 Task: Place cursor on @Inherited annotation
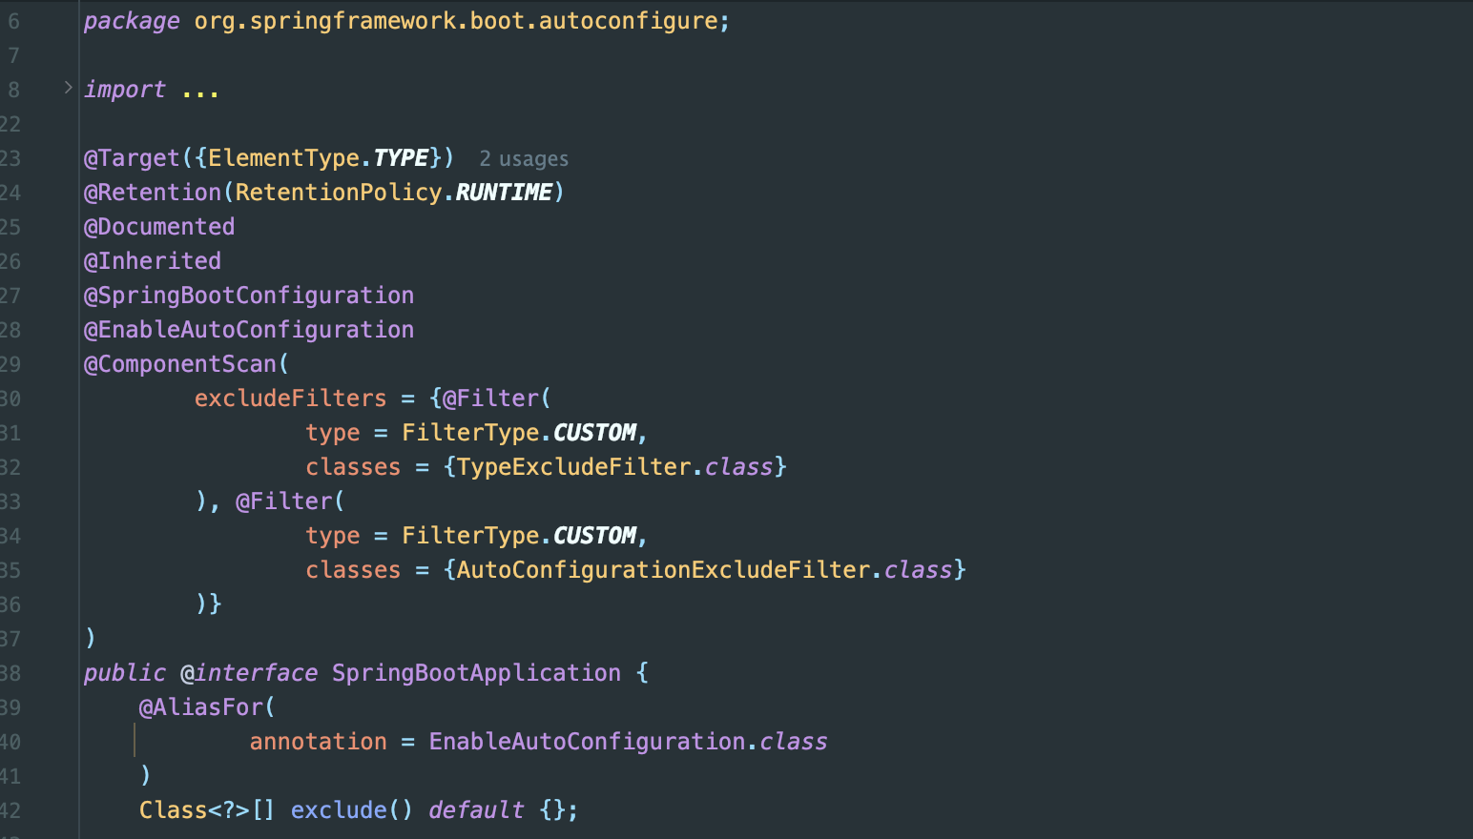pyautogui.click(x=153, y=261)
